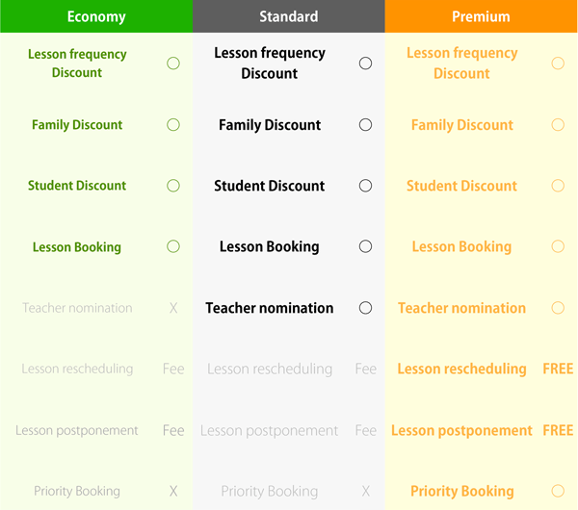The width and height of the screenshot is (578, 510).
Task: Click the Economy Lesson rescheduling Fee label
Action: tap(173, 369)
